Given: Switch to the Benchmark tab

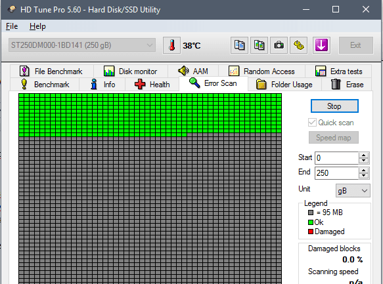Looking at the screenshot, I should pyautogui.click(x=45, y=85).
